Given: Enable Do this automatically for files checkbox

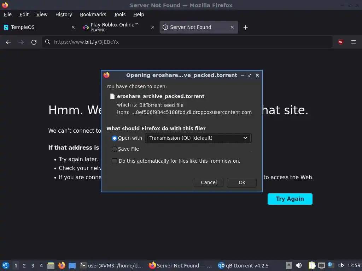Looking at the screenshot, I should pyautogui.click(x=114, y=161).
